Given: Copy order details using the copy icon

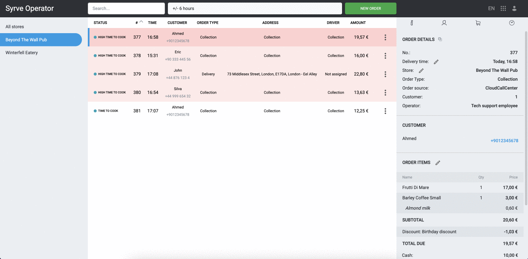Looking at the screenshot, I should click(x=440, y=39).
